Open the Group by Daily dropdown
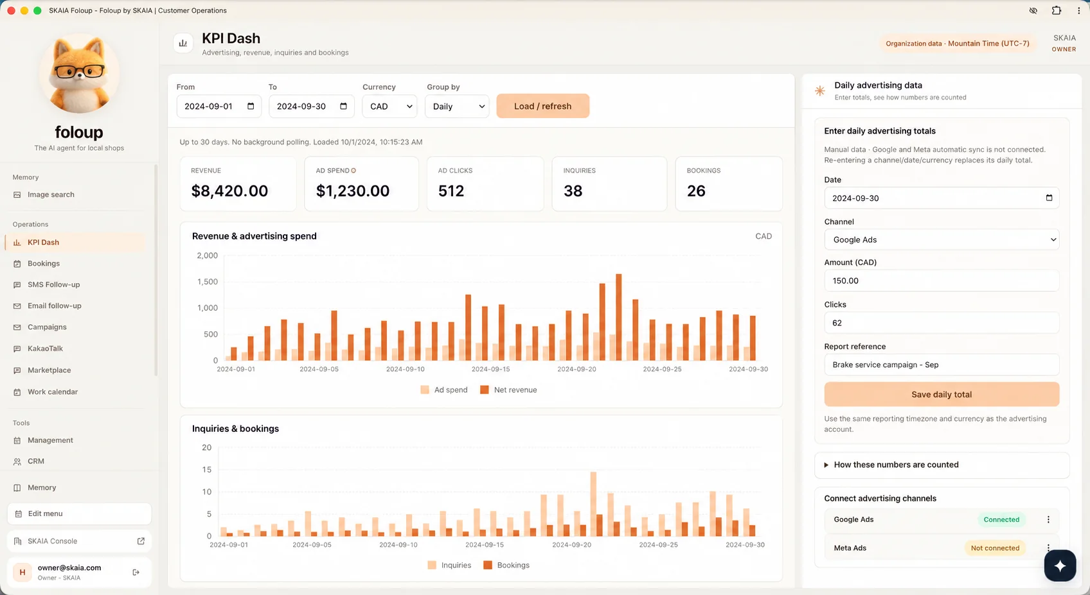This screenshot has height=595, width=1090. click(457, 107)
